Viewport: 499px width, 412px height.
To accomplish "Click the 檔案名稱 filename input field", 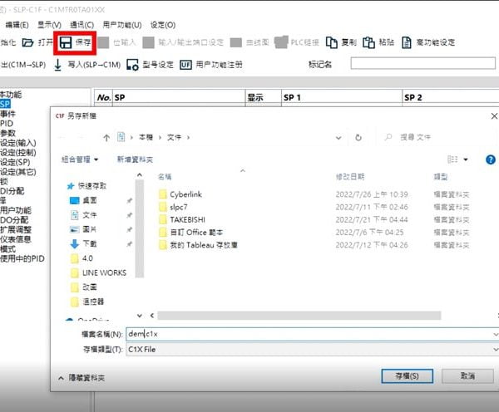I will pos(308,334).
